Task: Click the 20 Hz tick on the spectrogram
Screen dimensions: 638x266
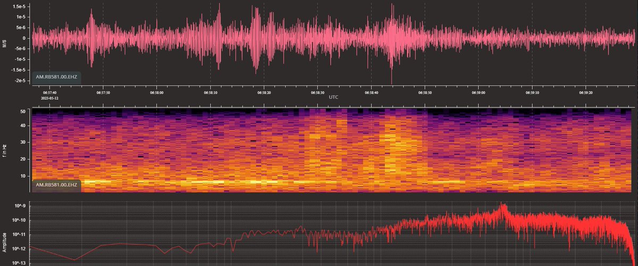Action: [x=23, y=159]
